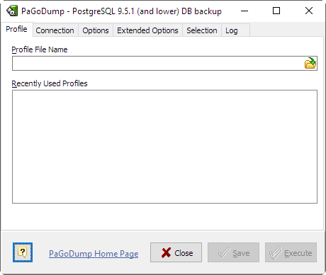The height and width of the screenshot is (275, 326).
Task: Click the PaGoDump application icon in title bar
Action: point(12,11)
